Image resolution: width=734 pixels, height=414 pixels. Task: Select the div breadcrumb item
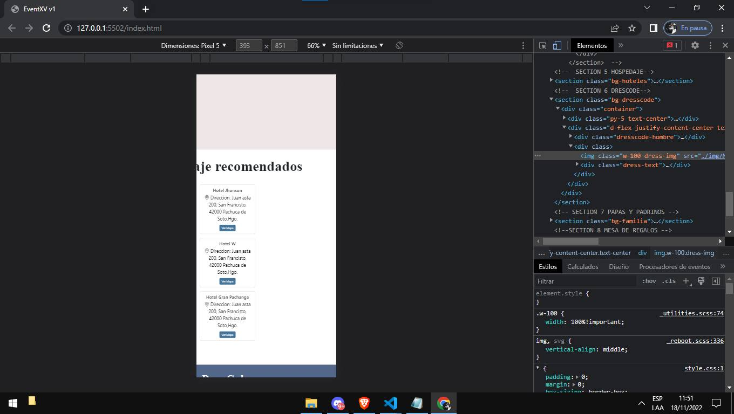[x=642, y=253]
